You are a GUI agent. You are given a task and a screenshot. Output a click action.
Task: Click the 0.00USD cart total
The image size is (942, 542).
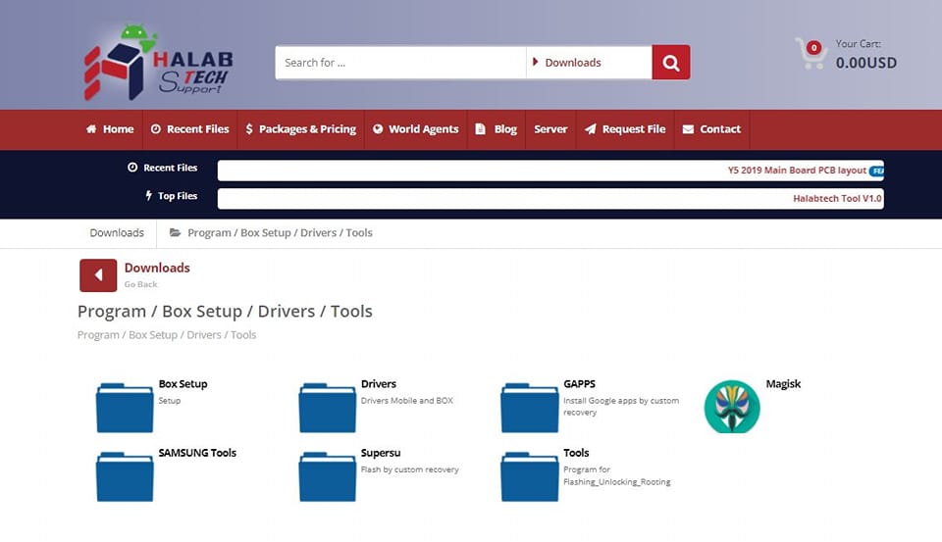click(x=865, y=63)
